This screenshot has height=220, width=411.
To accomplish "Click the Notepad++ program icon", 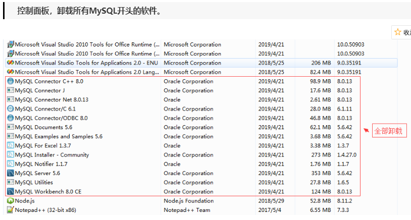I will (x=11, y=210).
